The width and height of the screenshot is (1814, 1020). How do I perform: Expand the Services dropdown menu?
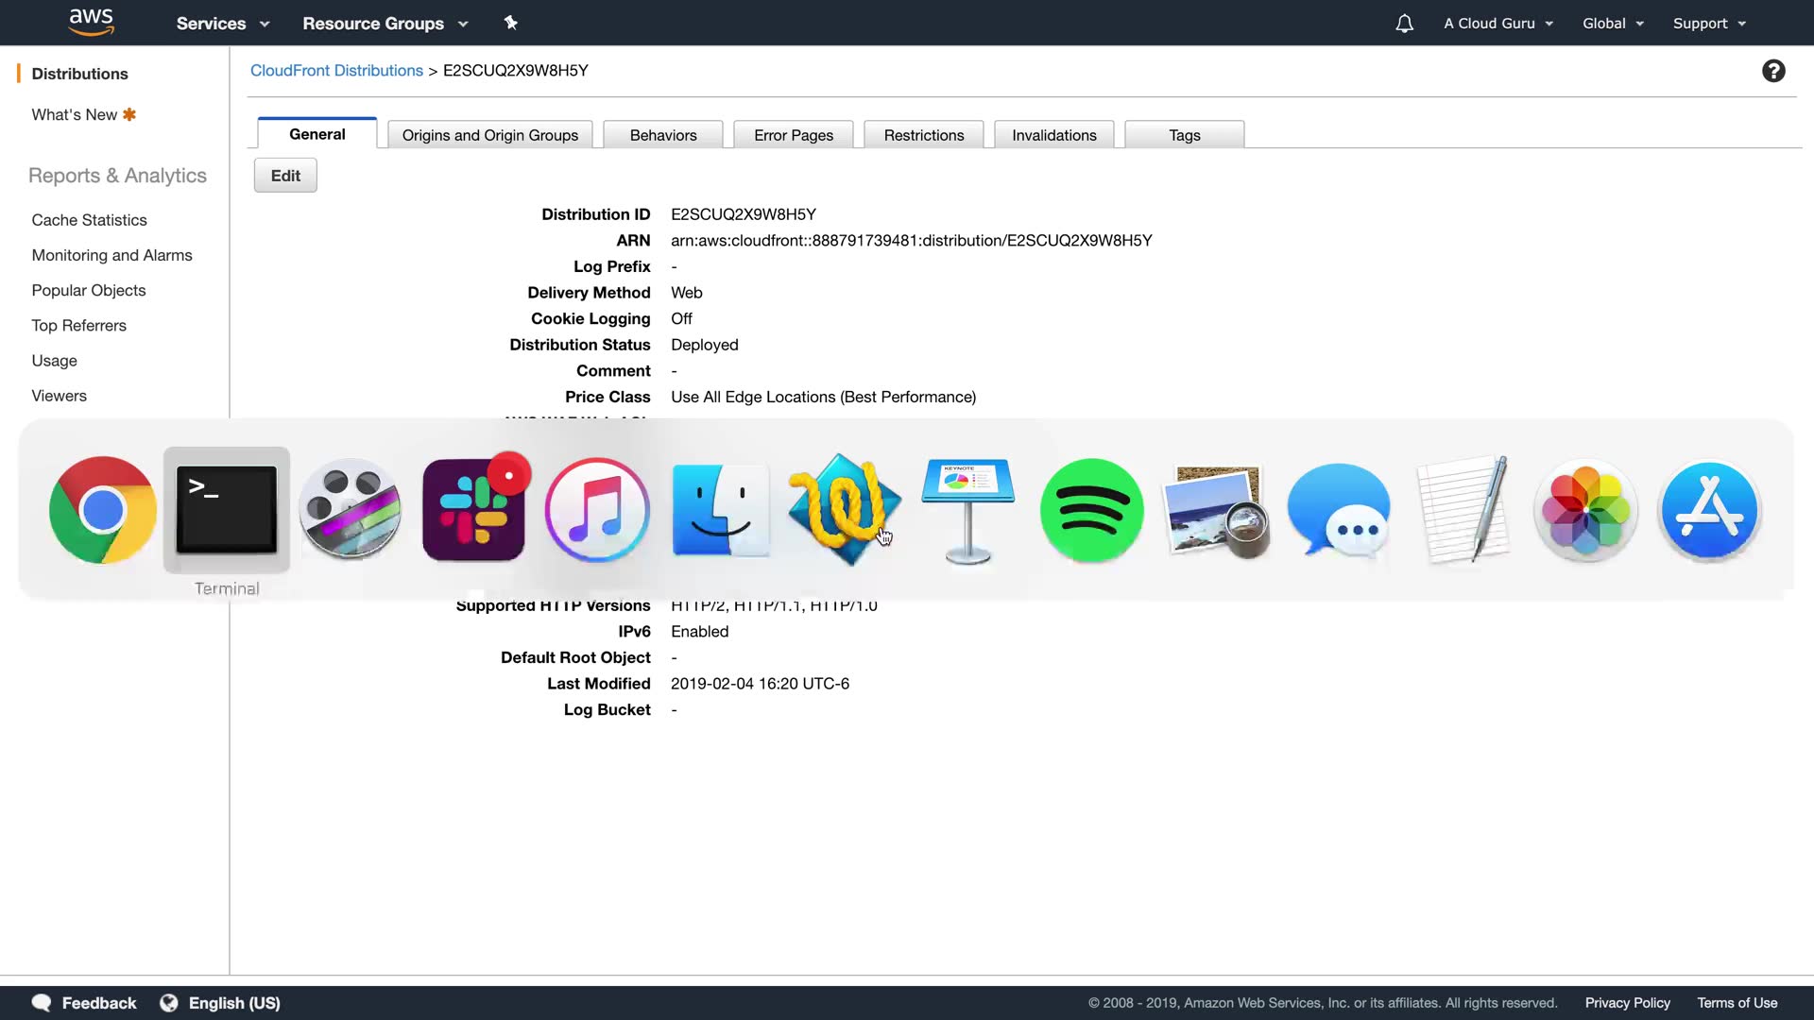tap(223, 24)
